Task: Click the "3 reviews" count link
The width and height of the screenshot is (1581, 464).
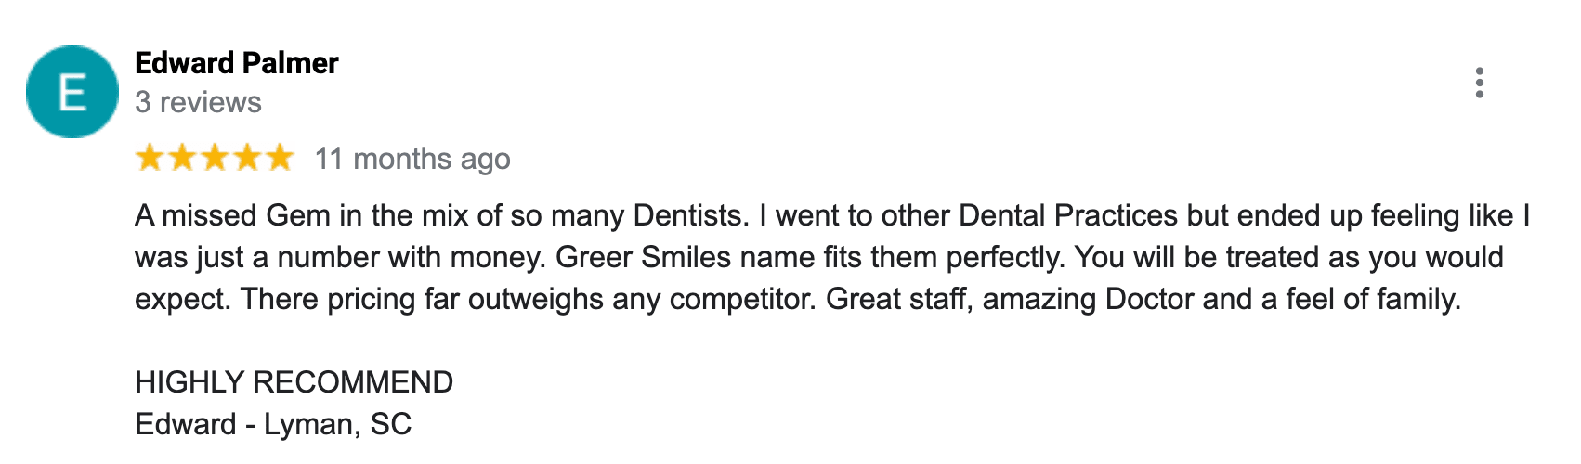Action: (198, 102)
